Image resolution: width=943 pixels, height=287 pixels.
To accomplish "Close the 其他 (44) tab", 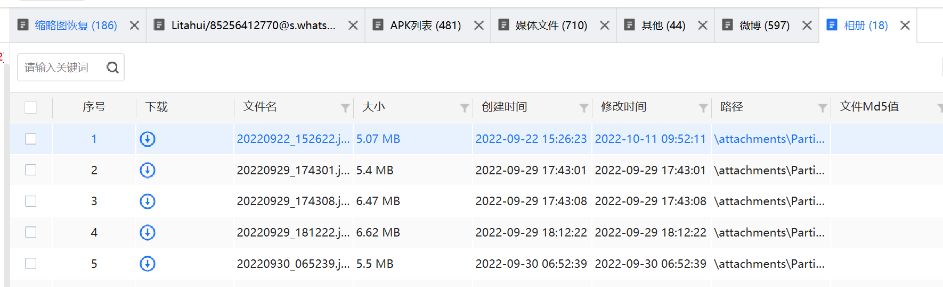I will (x=702, y=26).
